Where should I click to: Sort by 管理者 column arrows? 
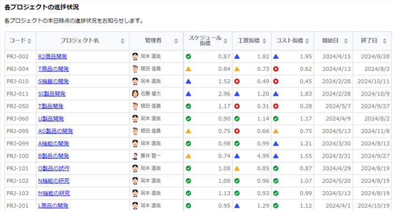coord(176,41)
